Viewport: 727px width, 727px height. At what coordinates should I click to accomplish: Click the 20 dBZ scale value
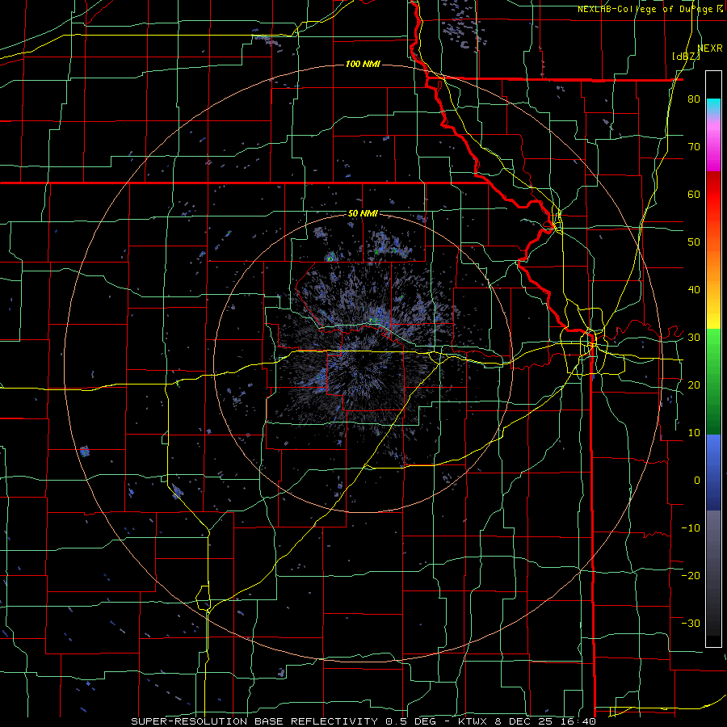(694, 385)
